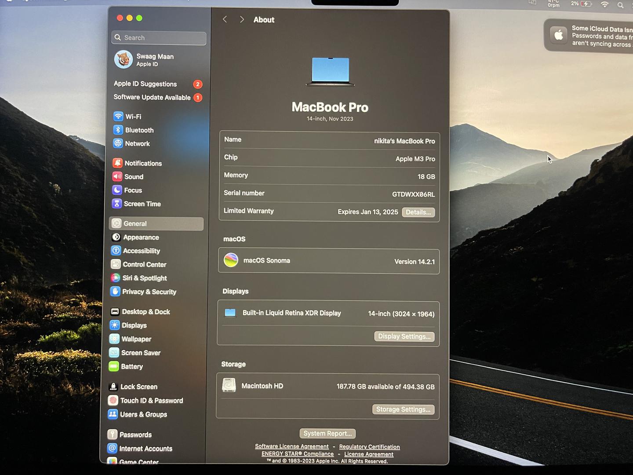Click Details button for Limited Warranty
Screen dimensions: 633x475
[x=418, y=212]
